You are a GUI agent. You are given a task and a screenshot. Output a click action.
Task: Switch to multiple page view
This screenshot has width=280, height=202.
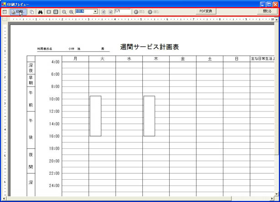click(x=56, y=12)
